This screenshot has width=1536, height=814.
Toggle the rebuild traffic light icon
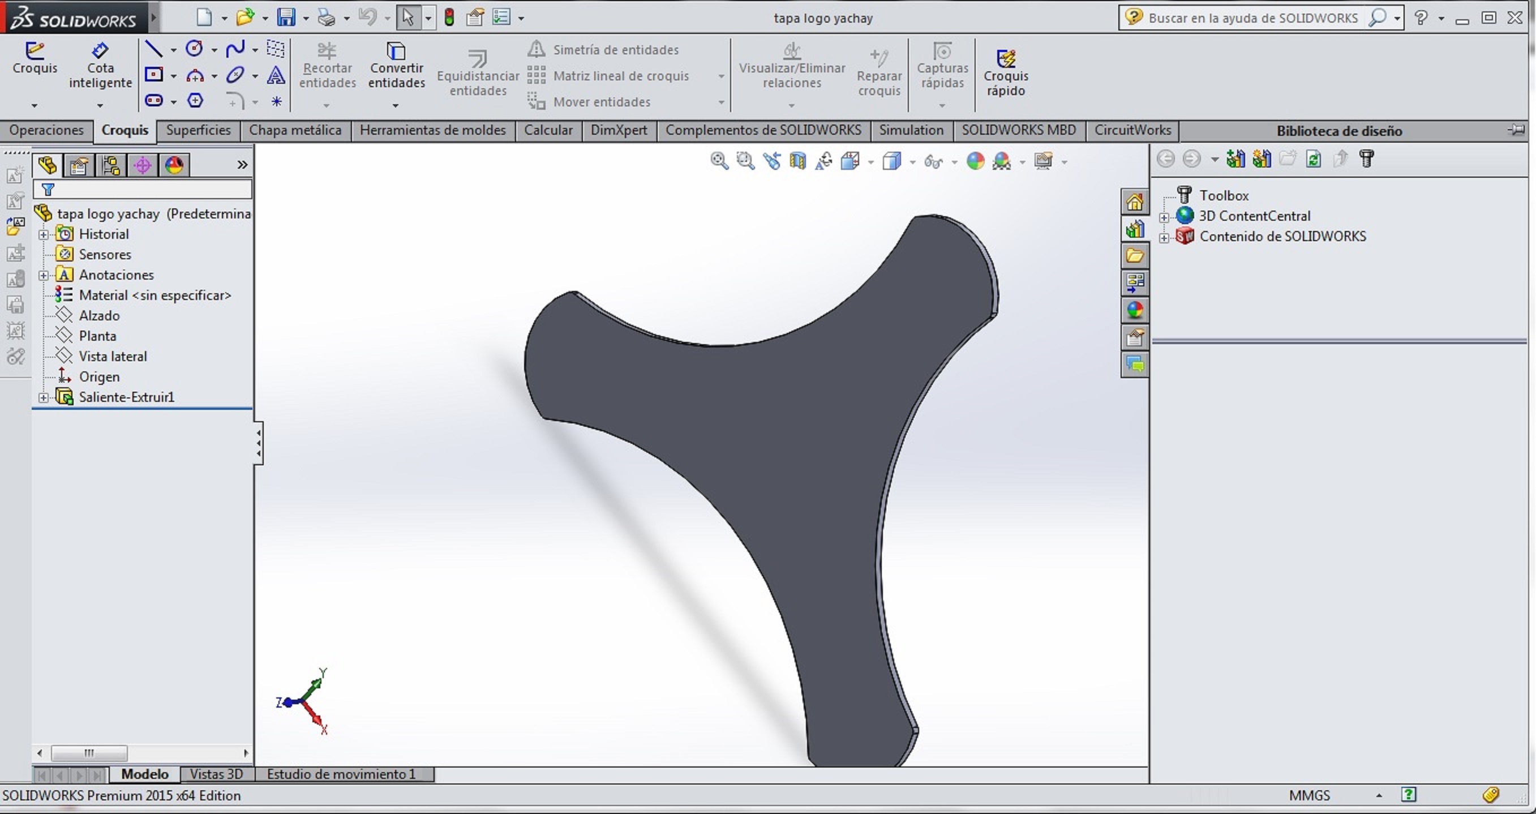(449, 18)
